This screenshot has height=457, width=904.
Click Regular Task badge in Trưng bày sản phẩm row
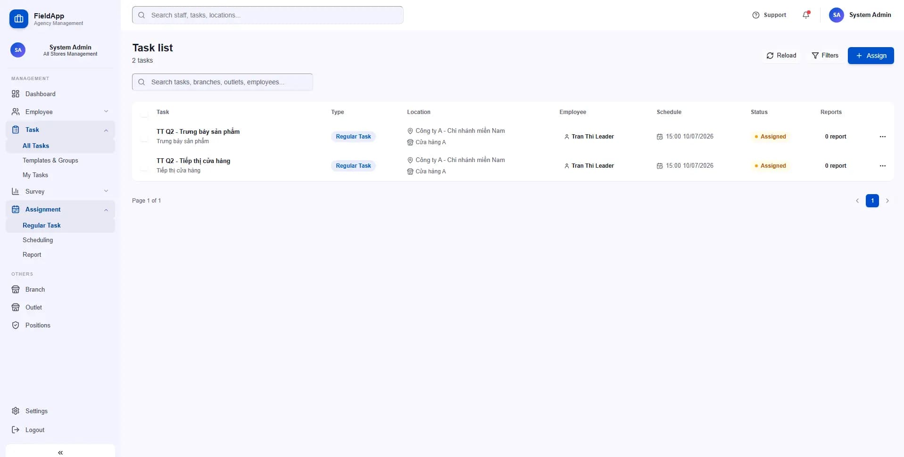coord(353,137)
